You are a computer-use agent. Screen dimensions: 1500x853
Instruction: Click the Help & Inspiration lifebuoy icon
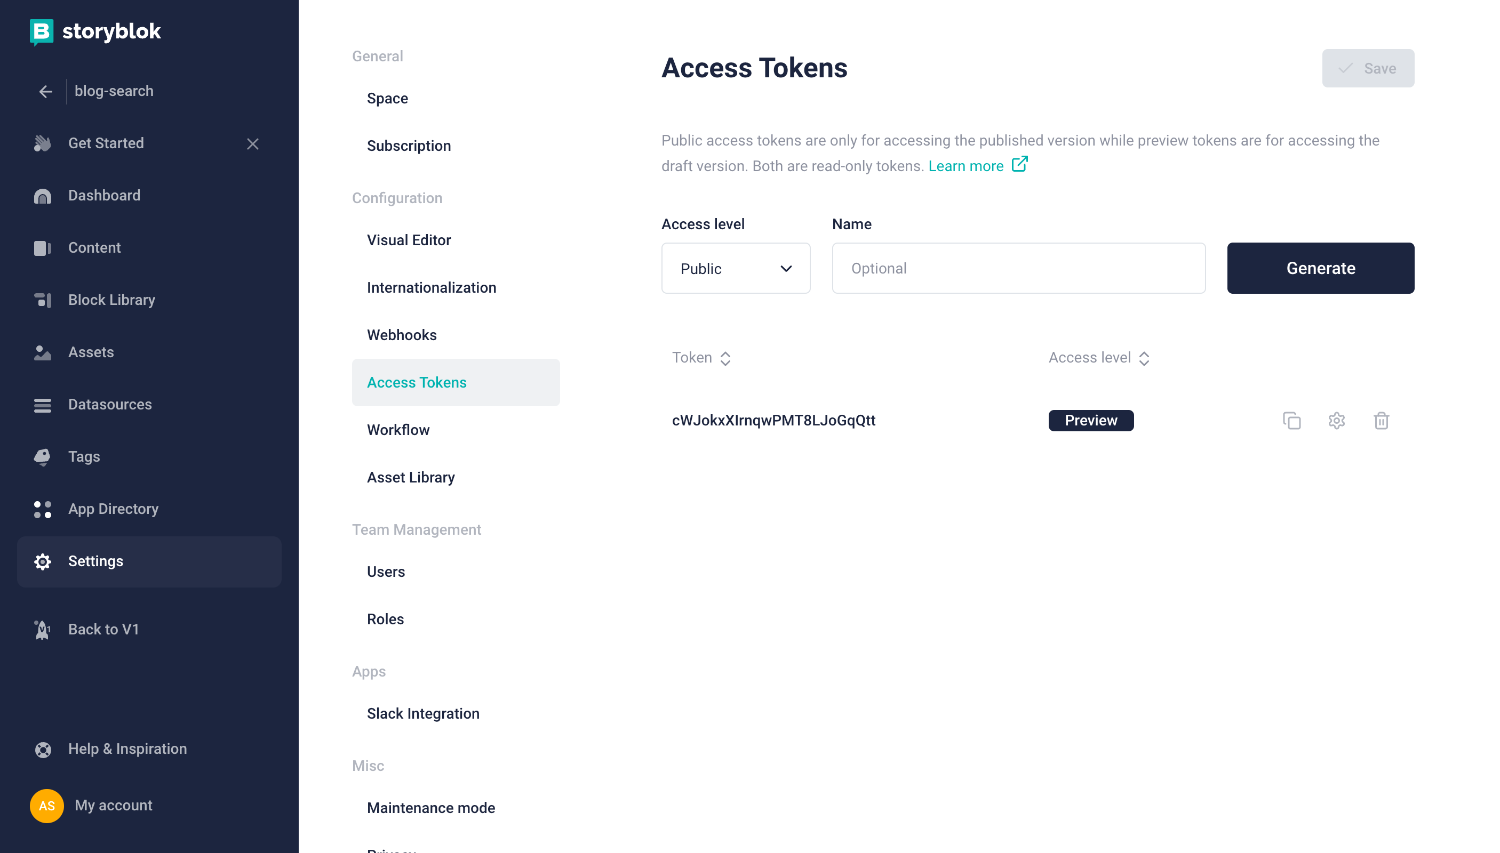pyautogui.click(x=43, y=750)
